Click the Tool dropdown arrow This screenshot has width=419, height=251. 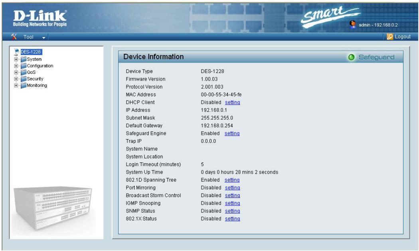click(44, 38)
